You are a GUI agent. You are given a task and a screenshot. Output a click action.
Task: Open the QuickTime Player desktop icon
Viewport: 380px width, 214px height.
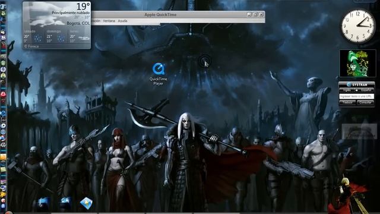[159, 74]
